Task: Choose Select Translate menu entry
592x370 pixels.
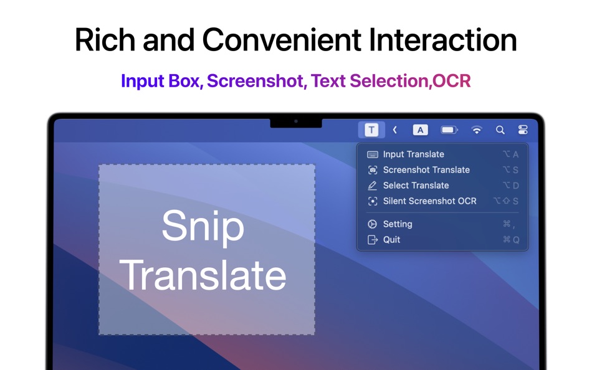Action: [442, 186]
